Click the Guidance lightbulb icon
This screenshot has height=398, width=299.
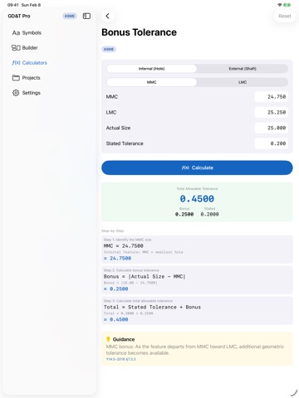pyautogui.click(x=108, y=339)
